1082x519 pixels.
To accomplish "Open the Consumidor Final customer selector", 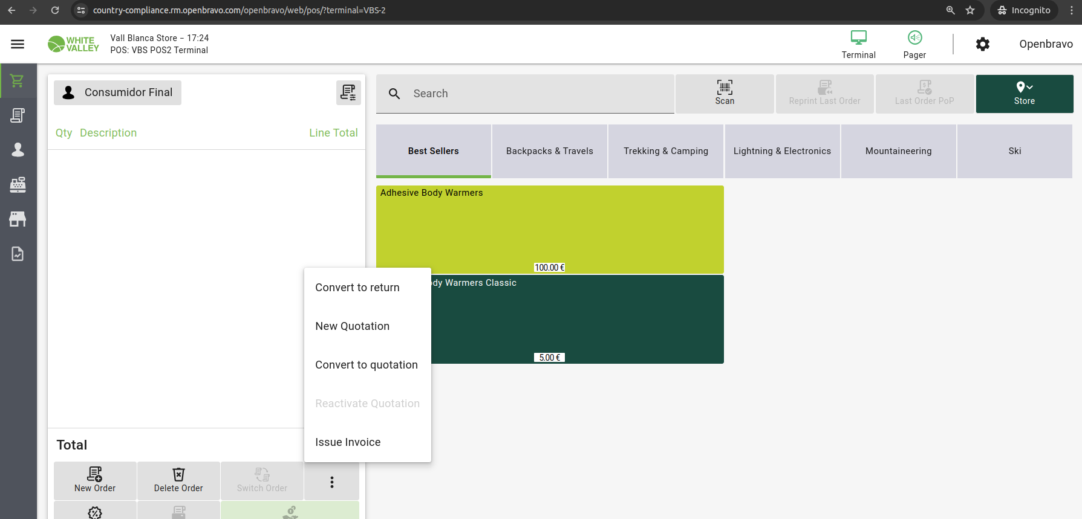I will 118,92.
